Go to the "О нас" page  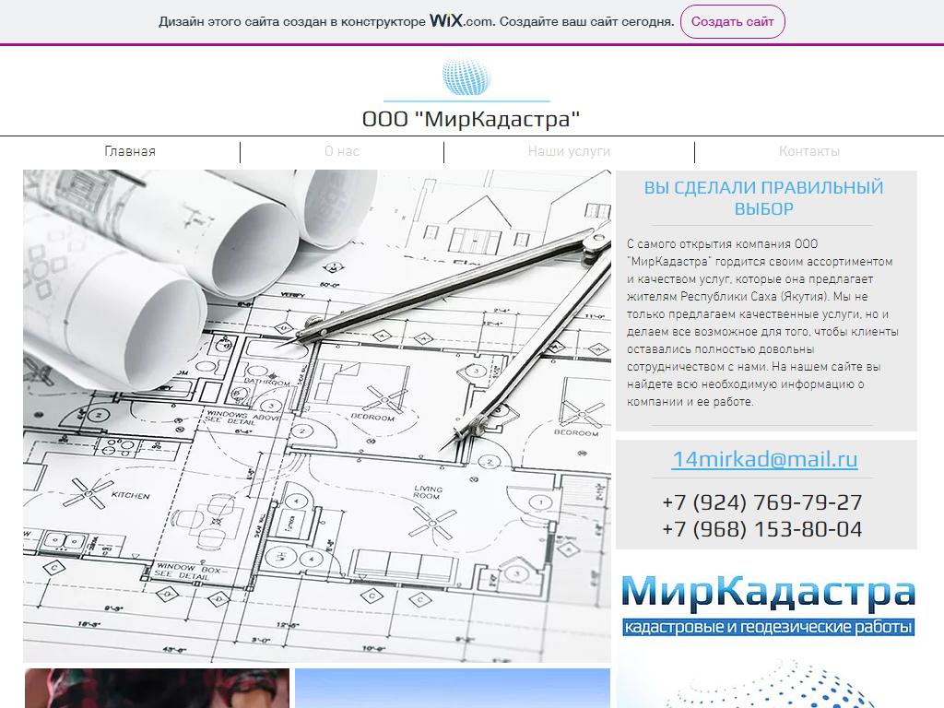(x=342, y=152)
